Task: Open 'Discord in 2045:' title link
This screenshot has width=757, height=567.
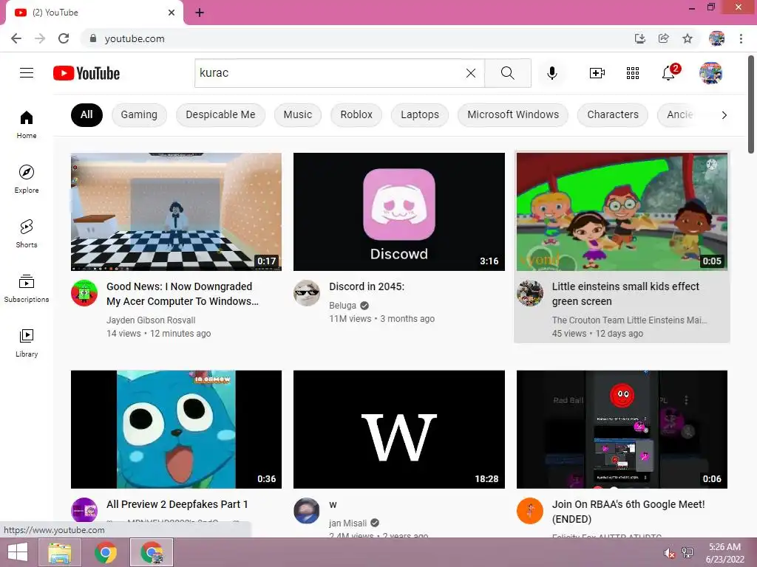Action: point(367,286)
